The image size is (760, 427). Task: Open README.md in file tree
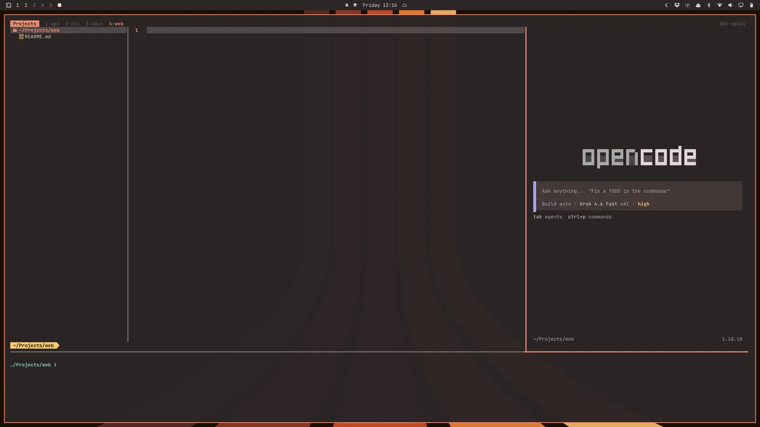pos(38,37)
